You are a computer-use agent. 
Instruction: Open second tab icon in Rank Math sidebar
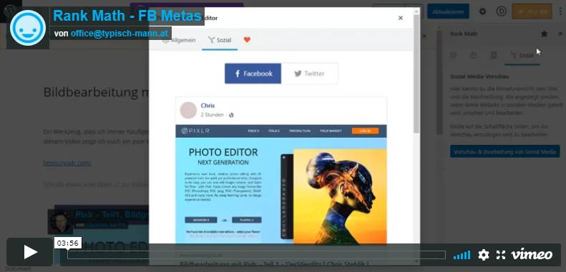(474, 55)
